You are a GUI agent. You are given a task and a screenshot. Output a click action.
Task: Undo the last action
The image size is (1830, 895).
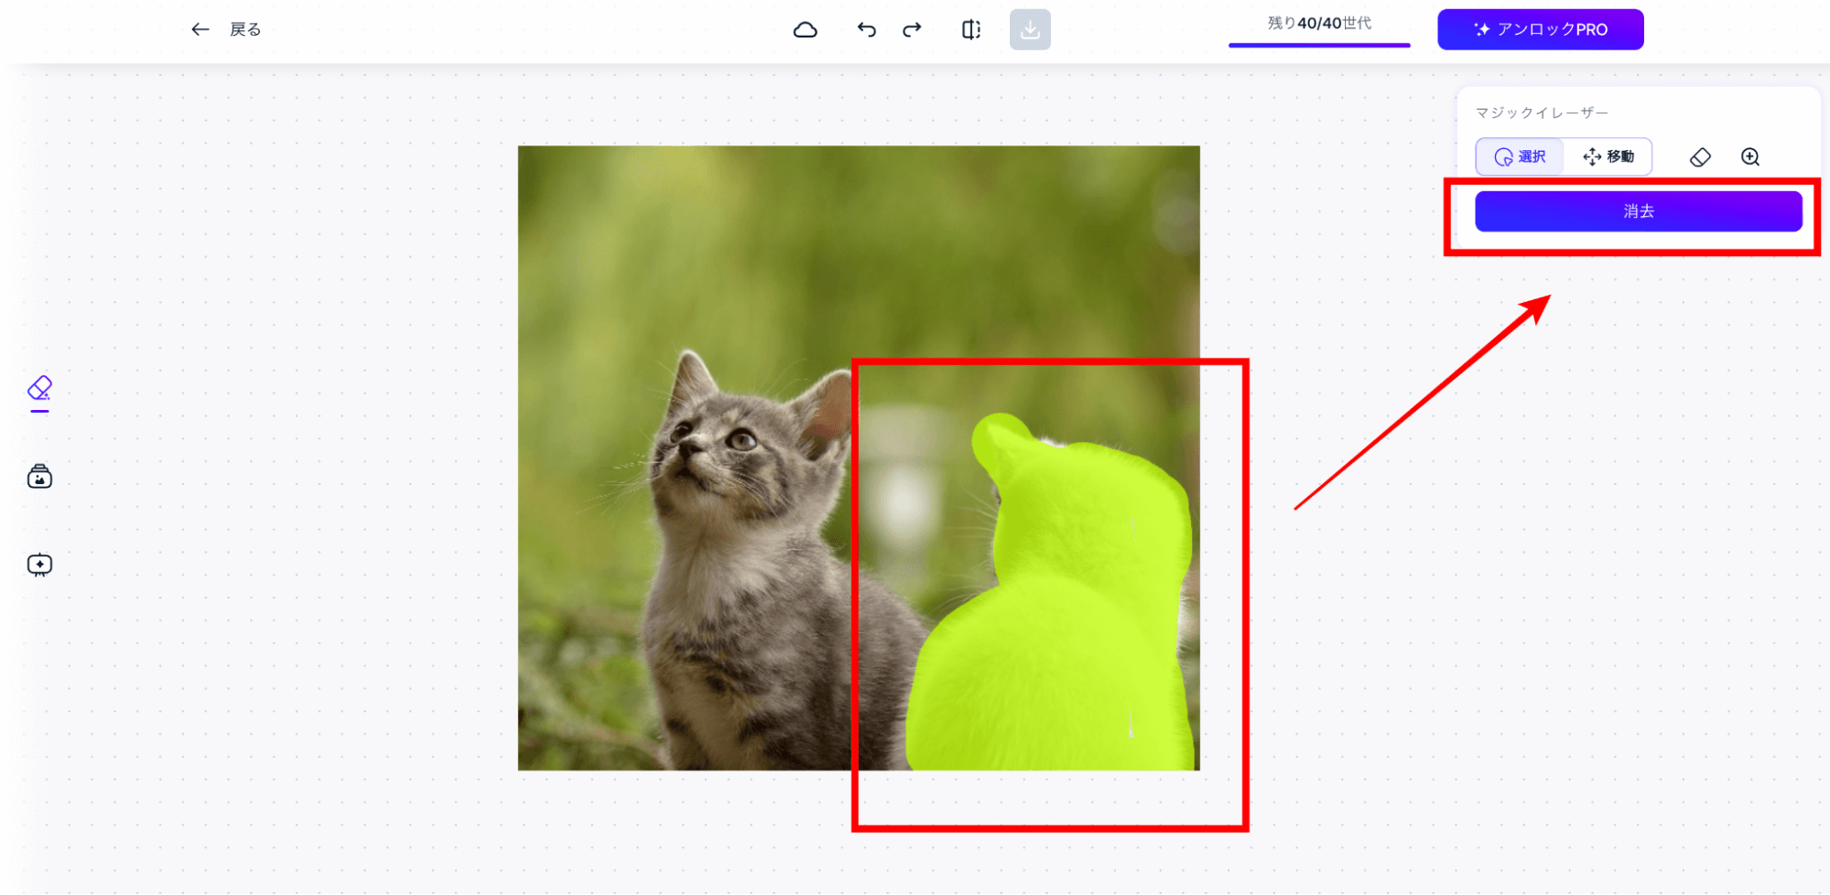tap(866, 30)
